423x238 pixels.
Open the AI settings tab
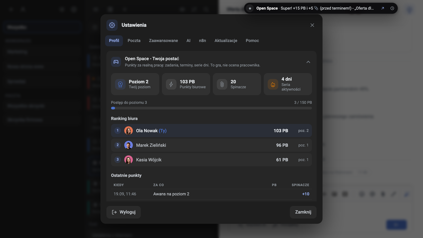click(188, 41)
